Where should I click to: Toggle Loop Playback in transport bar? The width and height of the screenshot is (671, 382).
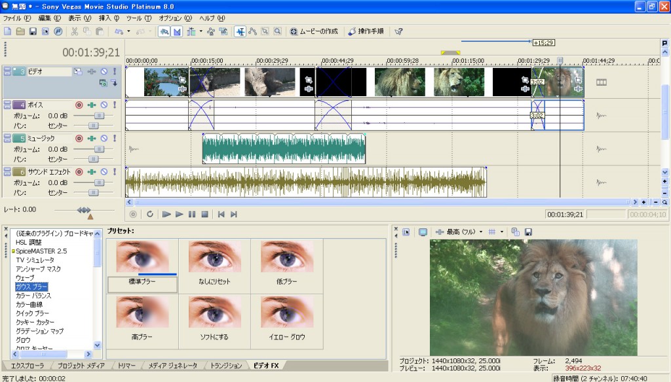pos(150,214)
